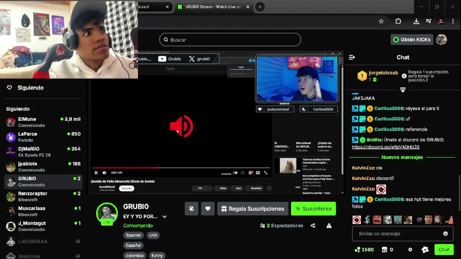Click the chat panel scrollbar
This screenshot has height=259, width=461.
(x=460, y=192)
